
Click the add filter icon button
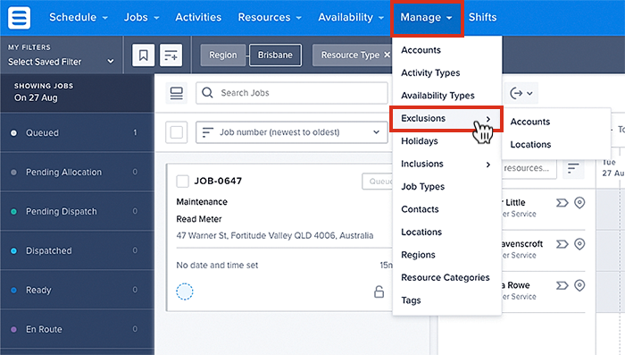coord(171,55)
